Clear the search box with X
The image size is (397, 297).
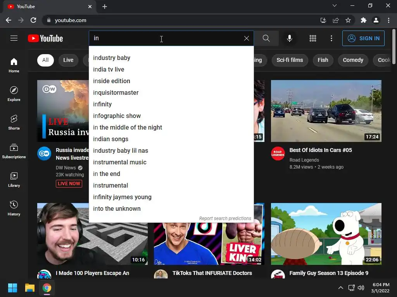(x=246, y=38)
